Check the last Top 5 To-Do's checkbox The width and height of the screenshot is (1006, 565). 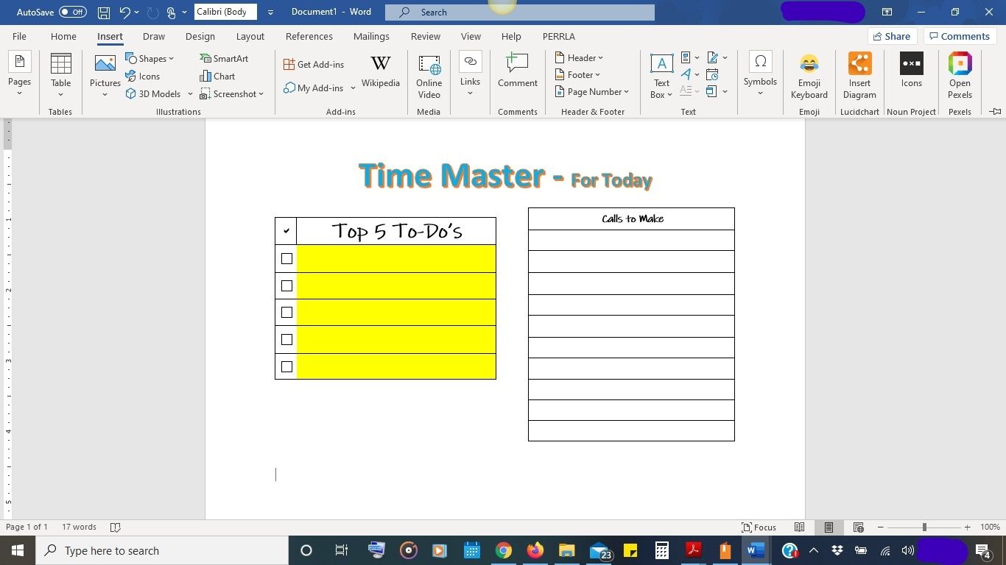coord(286,366)
